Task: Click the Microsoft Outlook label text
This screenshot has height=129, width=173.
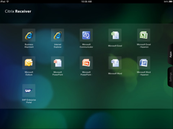Action: (x=29, y=73)
